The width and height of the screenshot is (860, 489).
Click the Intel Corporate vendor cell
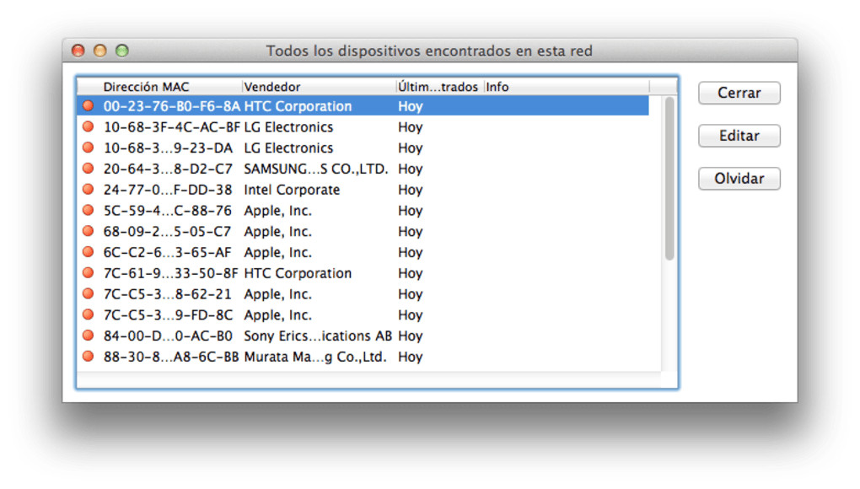coord(292,190)
